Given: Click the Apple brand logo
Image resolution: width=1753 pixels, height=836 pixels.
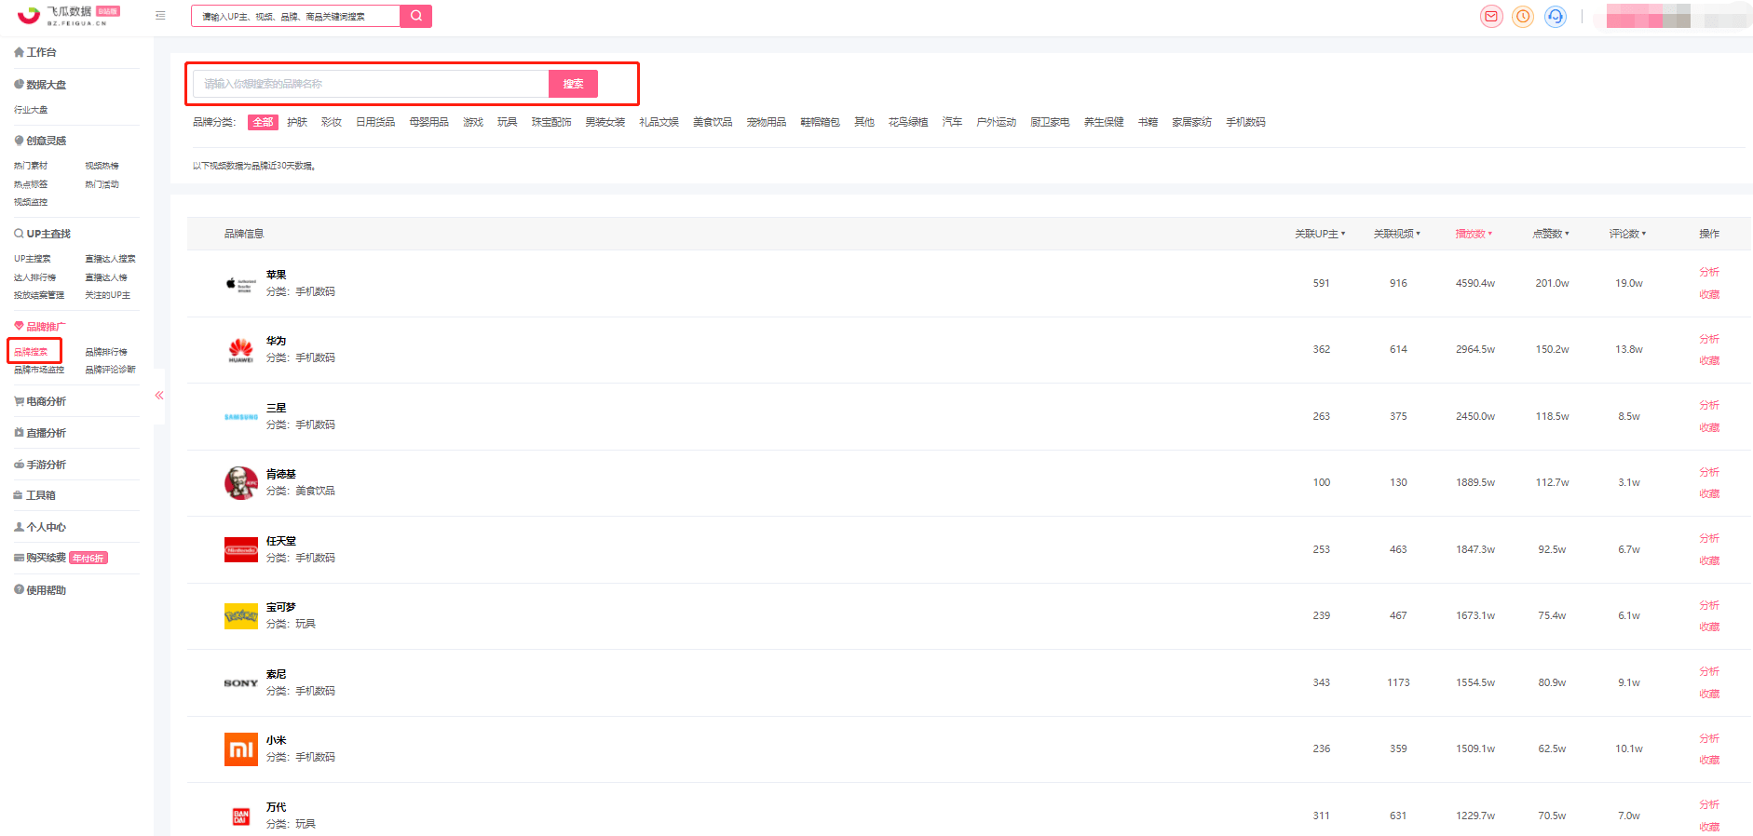Looking at the screenshot, I should click(241, 284).
